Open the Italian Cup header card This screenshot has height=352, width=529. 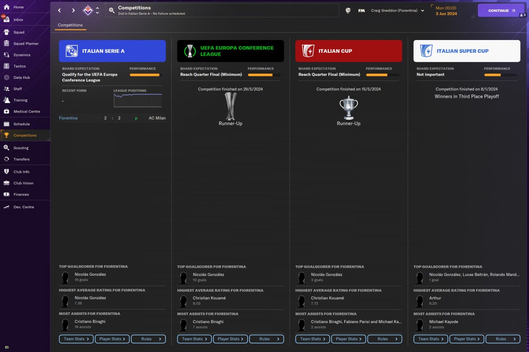(x=349, y=51)
